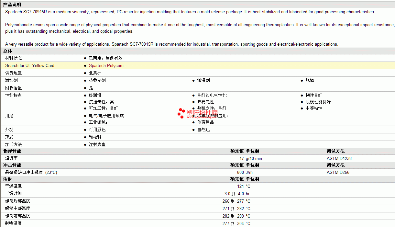
Task: Click the "是" value beside 回收含量
Action: (x=91, y=88)
